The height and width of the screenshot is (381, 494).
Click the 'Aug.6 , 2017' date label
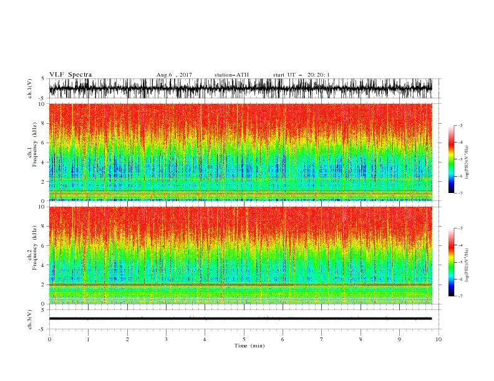(x=174, y=75)
